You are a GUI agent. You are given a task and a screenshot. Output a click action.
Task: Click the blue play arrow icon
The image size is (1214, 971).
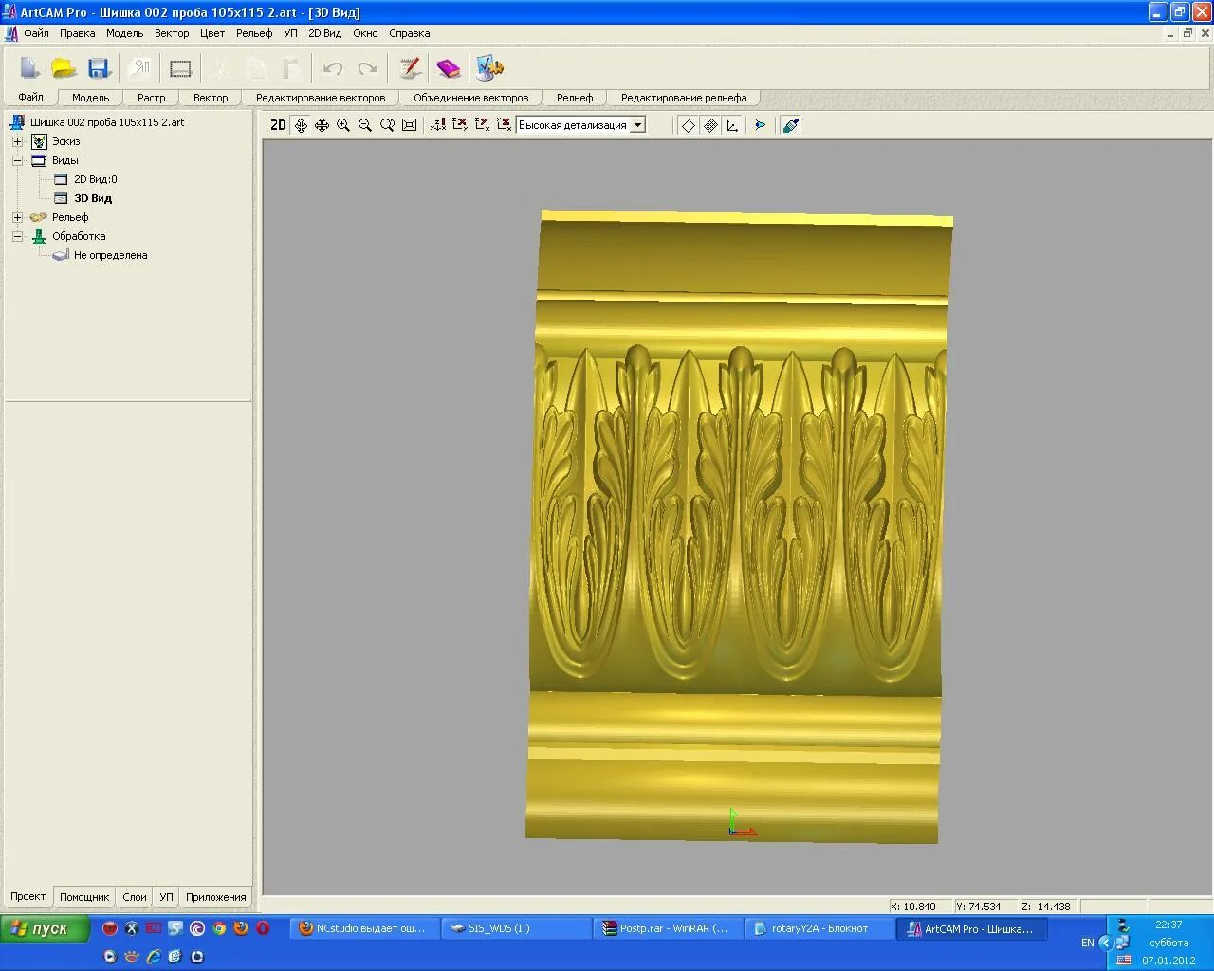click(761, 125)
